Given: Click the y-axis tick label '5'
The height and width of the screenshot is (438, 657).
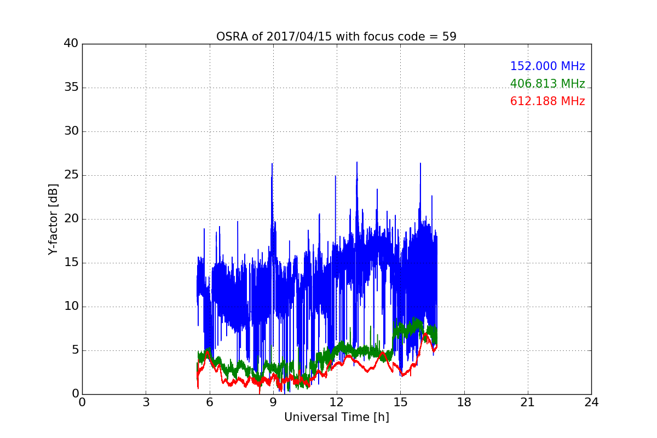Looking at the screenshot, I should [x=75, y=350].
